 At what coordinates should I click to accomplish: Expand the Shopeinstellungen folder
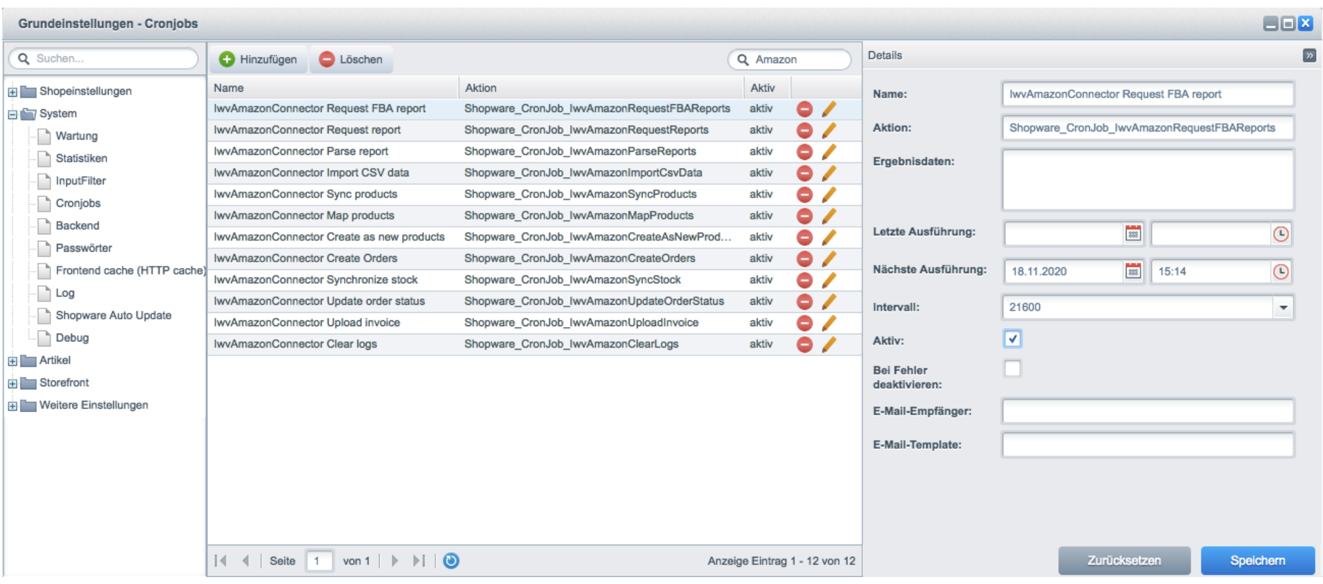pyautogui.click(x=13, y=92)
